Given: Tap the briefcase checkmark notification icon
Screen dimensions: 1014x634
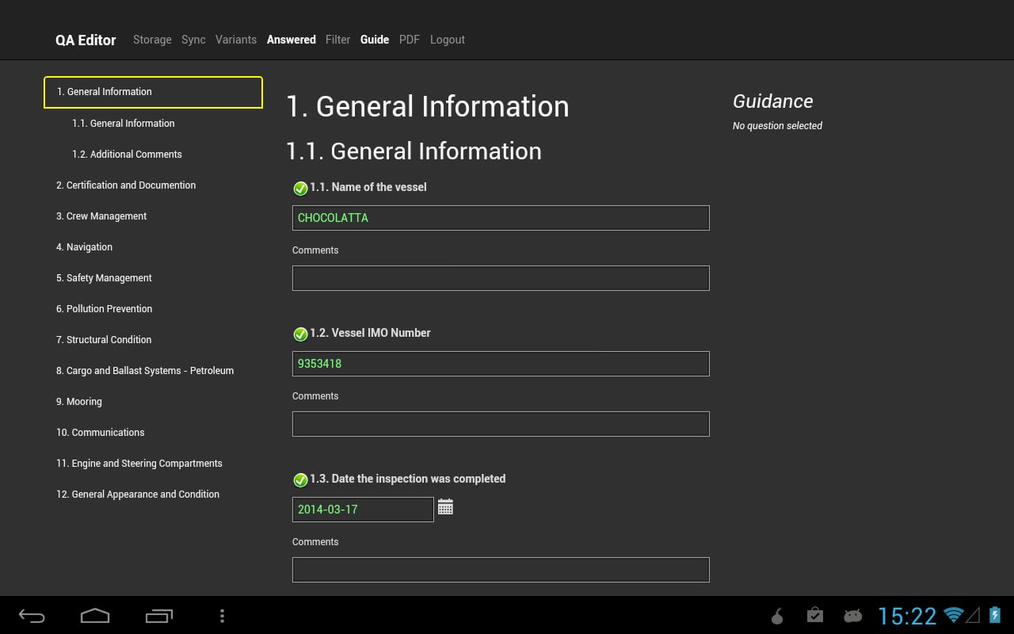Looking at the screenshot, I should point(814,615).
